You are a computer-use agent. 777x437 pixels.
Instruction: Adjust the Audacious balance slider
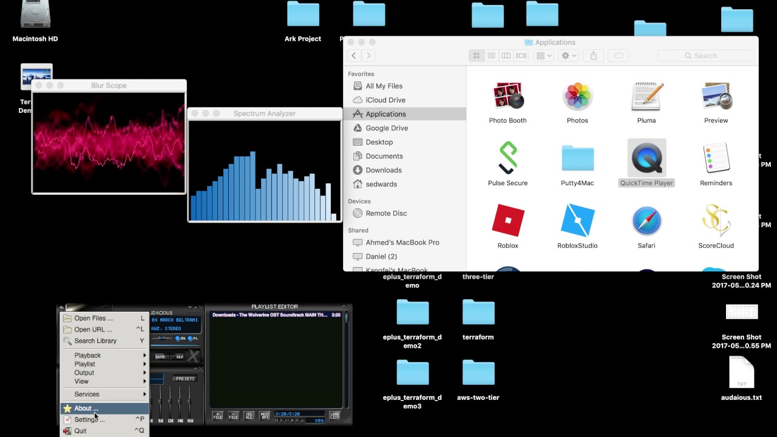pos(161,338)
